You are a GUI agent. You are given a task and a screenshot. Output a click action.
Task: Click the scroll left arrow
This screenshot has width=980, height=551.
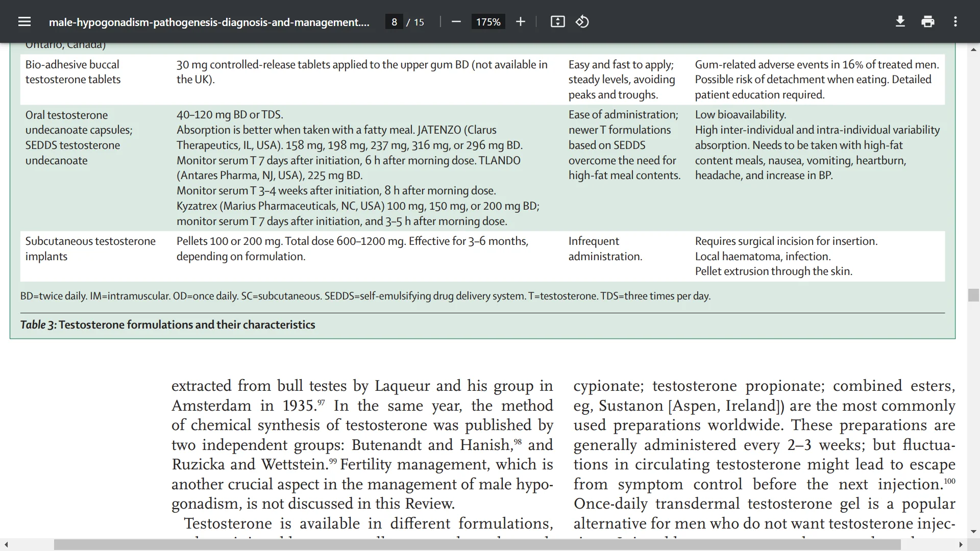point(6,545)
